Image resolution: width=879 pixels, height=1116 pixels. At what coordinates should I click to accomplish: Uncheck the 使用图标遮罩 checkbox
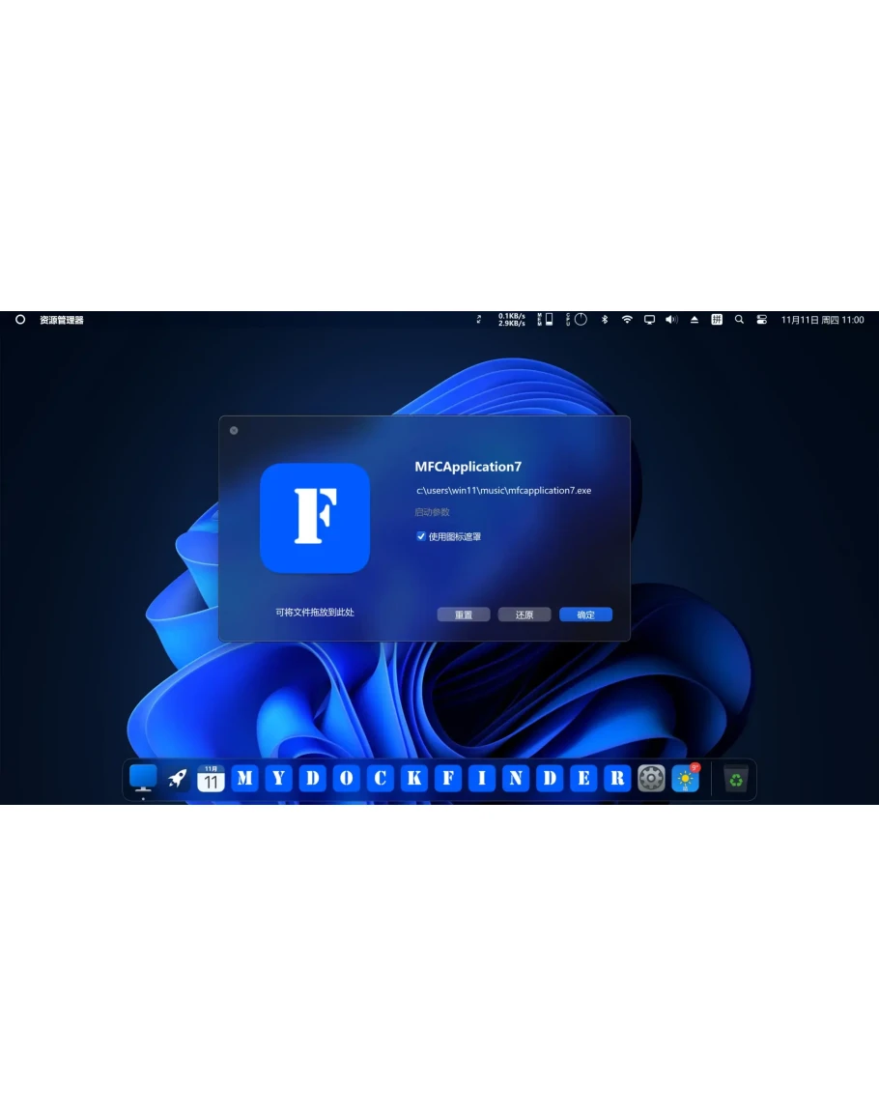[421, 536]
